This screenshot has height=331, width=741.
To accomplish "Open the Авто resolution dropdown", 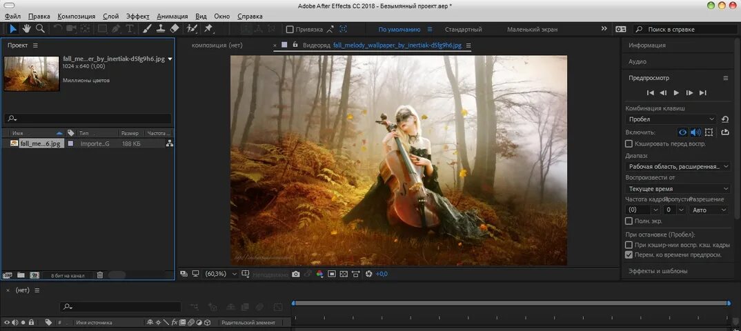I will (709, 210).
